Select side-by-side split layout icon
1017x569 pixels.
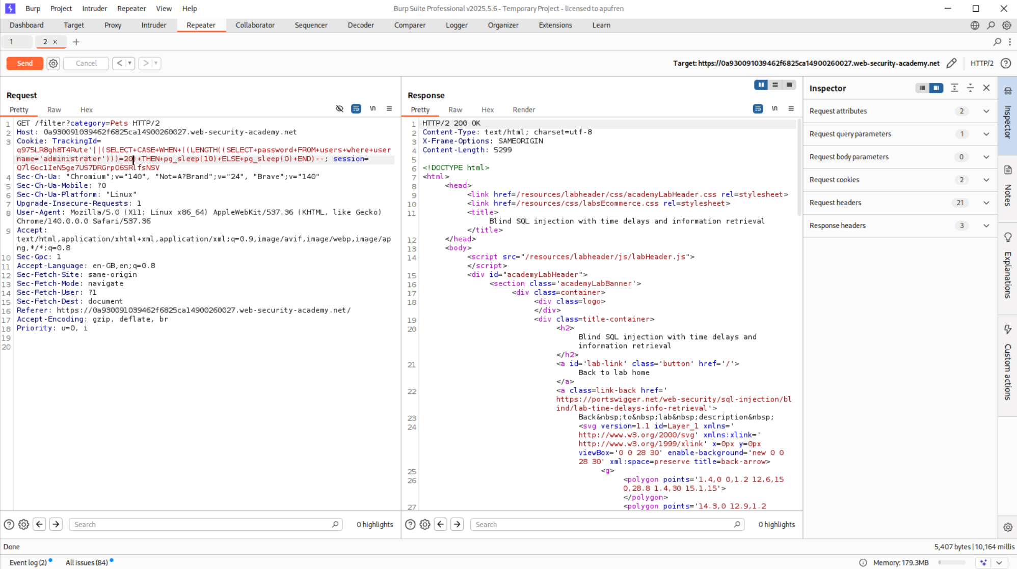pos(761,85)
